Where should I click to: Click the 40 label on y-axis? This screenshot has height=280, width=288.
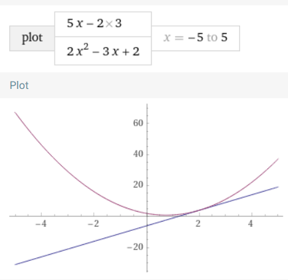(138, 154)
